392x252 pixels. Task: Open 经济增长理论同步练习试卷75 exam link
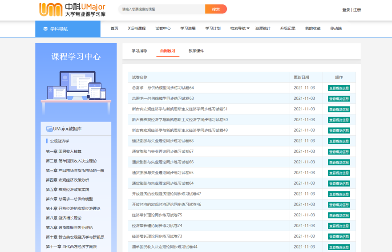(157, 215)
